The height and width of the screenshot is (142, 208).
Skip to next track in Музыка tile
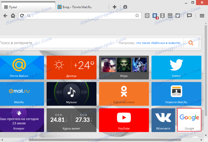point(84,92)
